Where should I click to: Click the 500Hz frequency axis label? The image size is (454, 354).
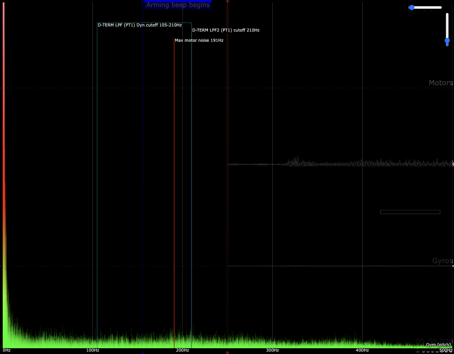(x=446, y=350)
